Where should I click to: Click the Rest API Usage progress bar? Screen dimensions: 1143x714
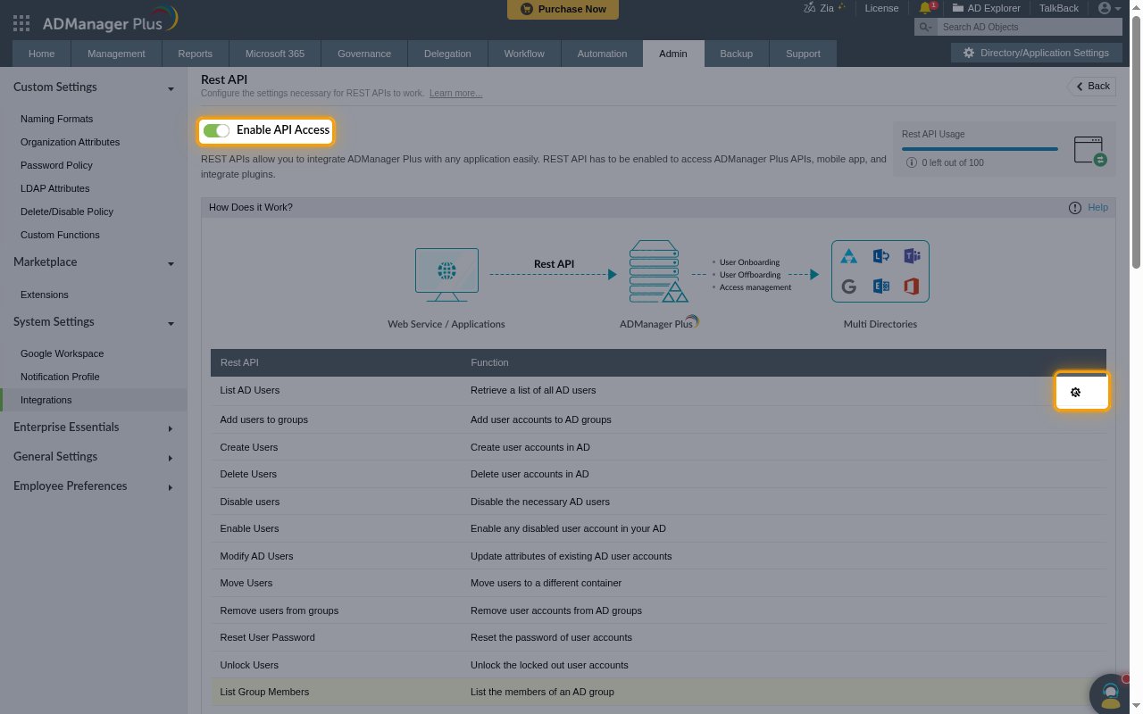(x=980, y=149)
